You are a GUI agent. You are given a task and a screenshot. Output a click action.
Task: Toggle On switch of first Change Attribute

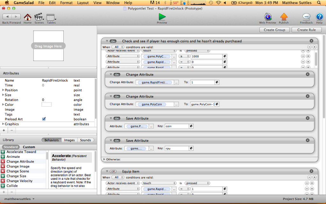pyautogui.click(x=117, y=75)
